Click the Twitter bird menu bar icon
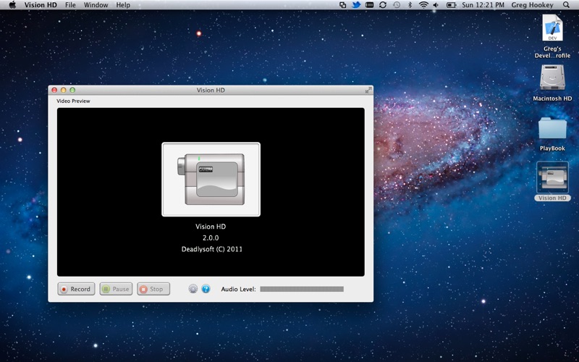 coord(356,5)
